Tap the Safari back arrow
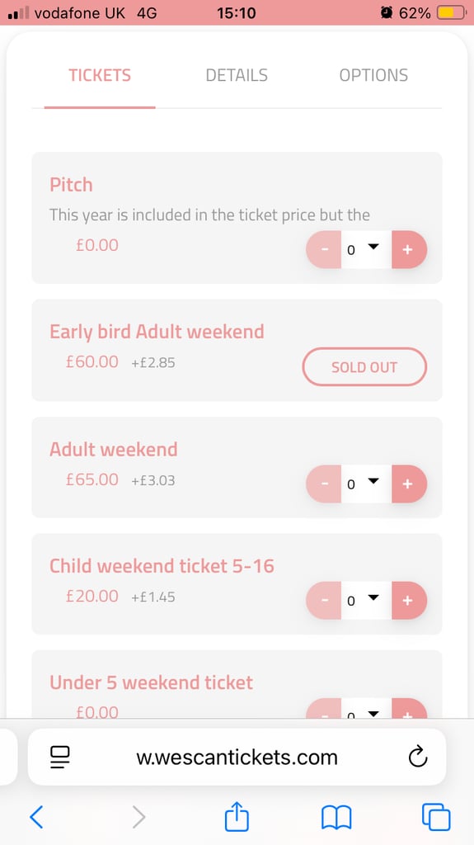The image size is (474, 845). point(36,816)
